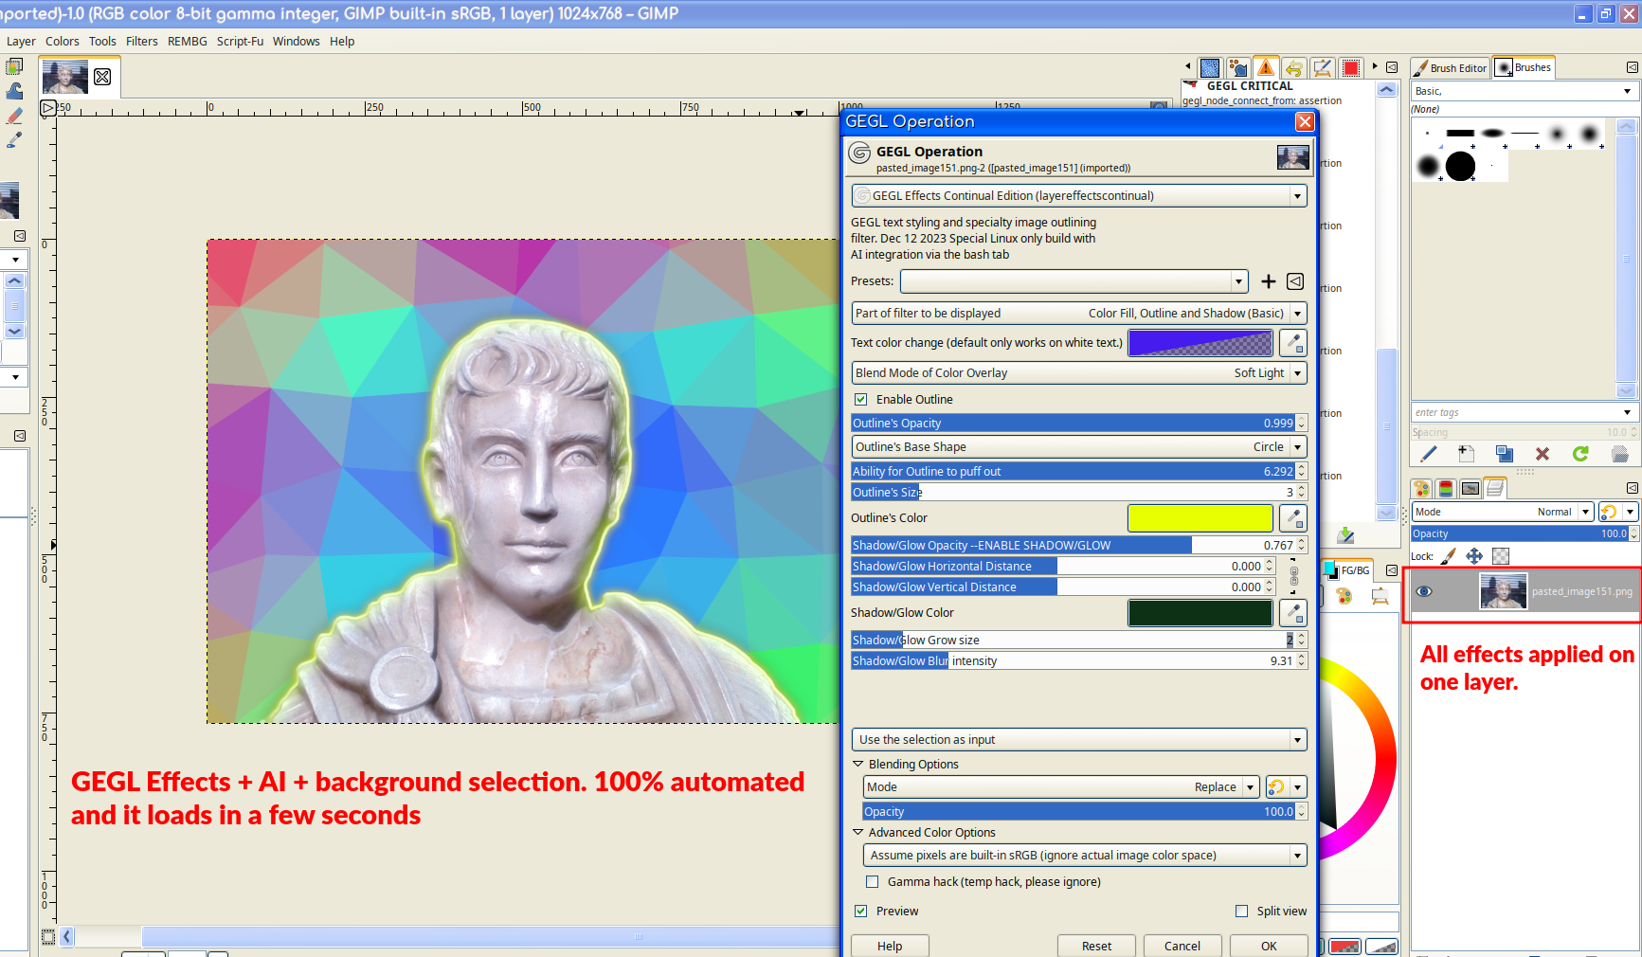Change Outline's Base Shape dropdown
1642x957 pixels.
point(1079,447)
